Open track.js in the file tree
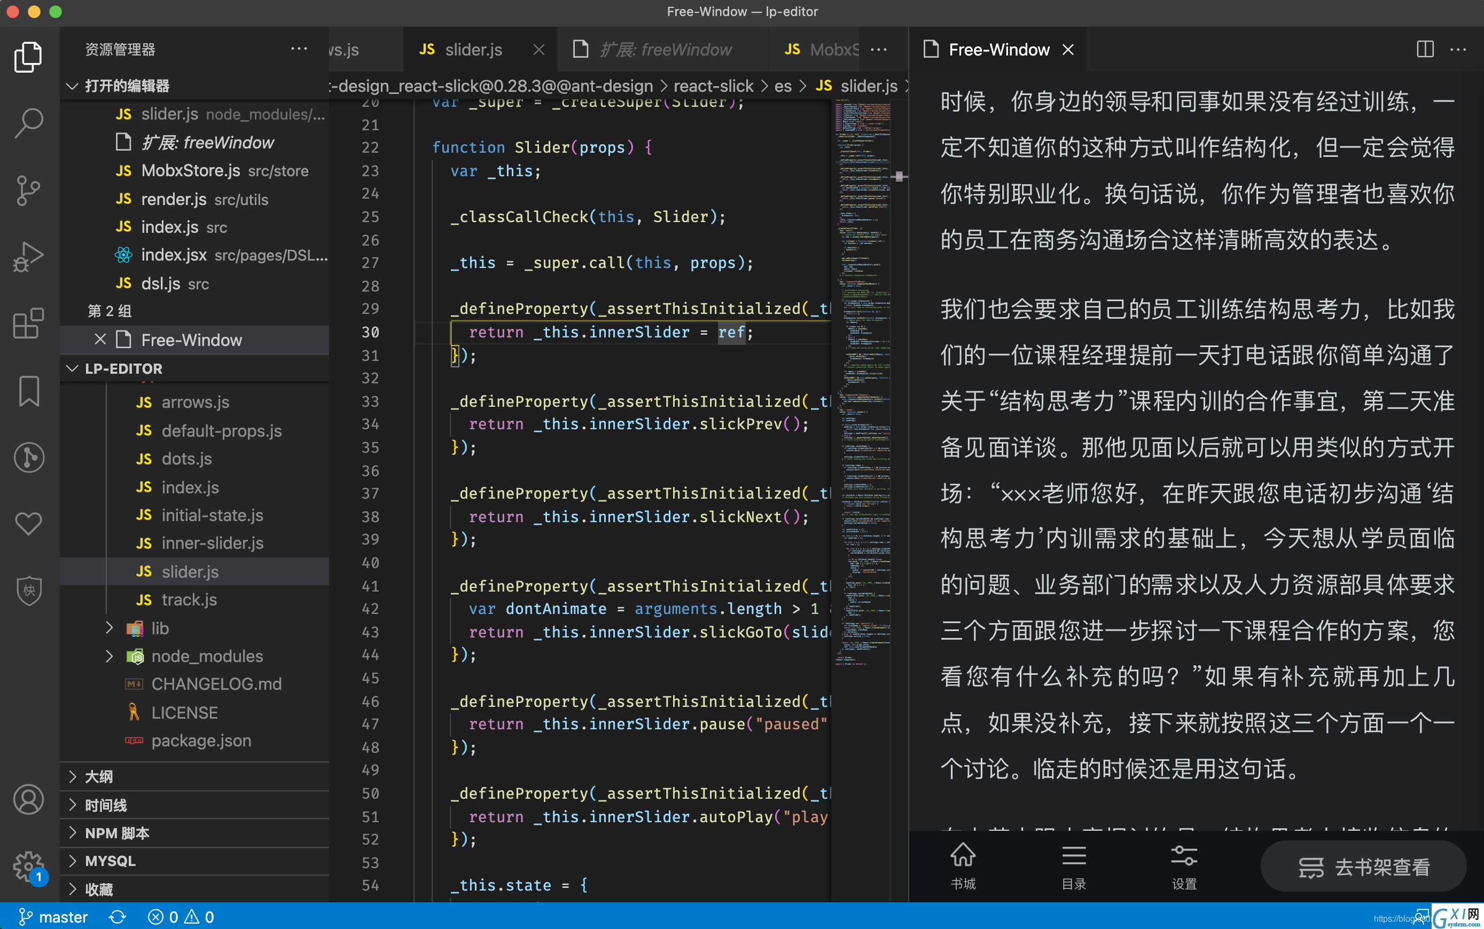 pos(195,599)
